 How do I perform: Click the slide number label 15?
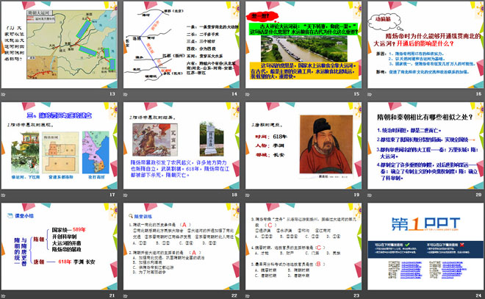[x=356, y=94]
